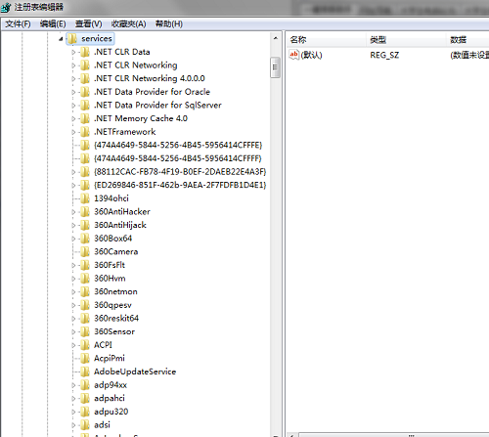Expand the ACPI key
This screenshot has width=489, height=437.
[73, 345]
